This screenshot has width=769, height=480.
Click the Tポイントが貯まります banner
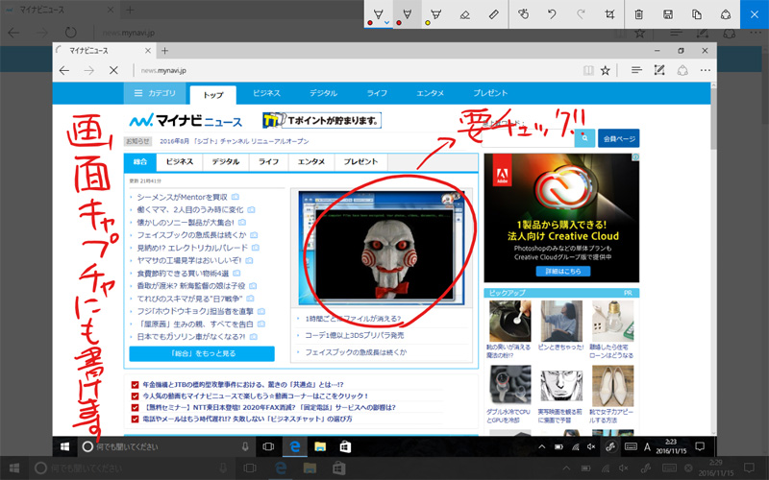pyautogui.click(x=322, y=121)
